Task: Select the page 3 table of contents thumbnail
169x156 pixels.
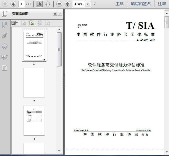Action: click(34, 120)
